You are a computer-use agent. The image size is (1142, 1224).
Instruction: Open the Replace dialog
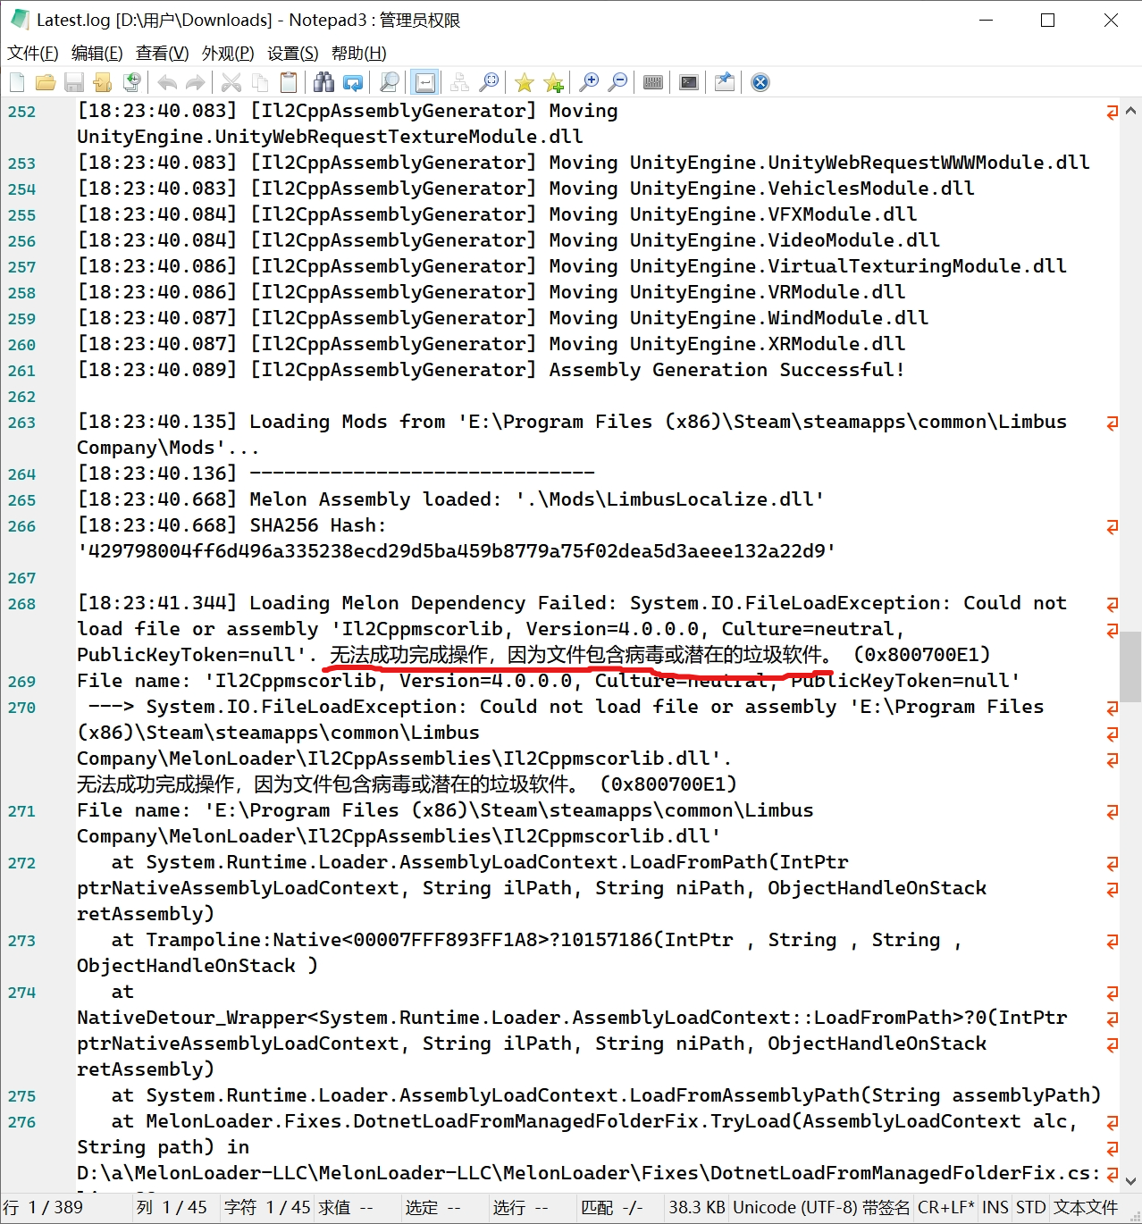coord(354,82)
